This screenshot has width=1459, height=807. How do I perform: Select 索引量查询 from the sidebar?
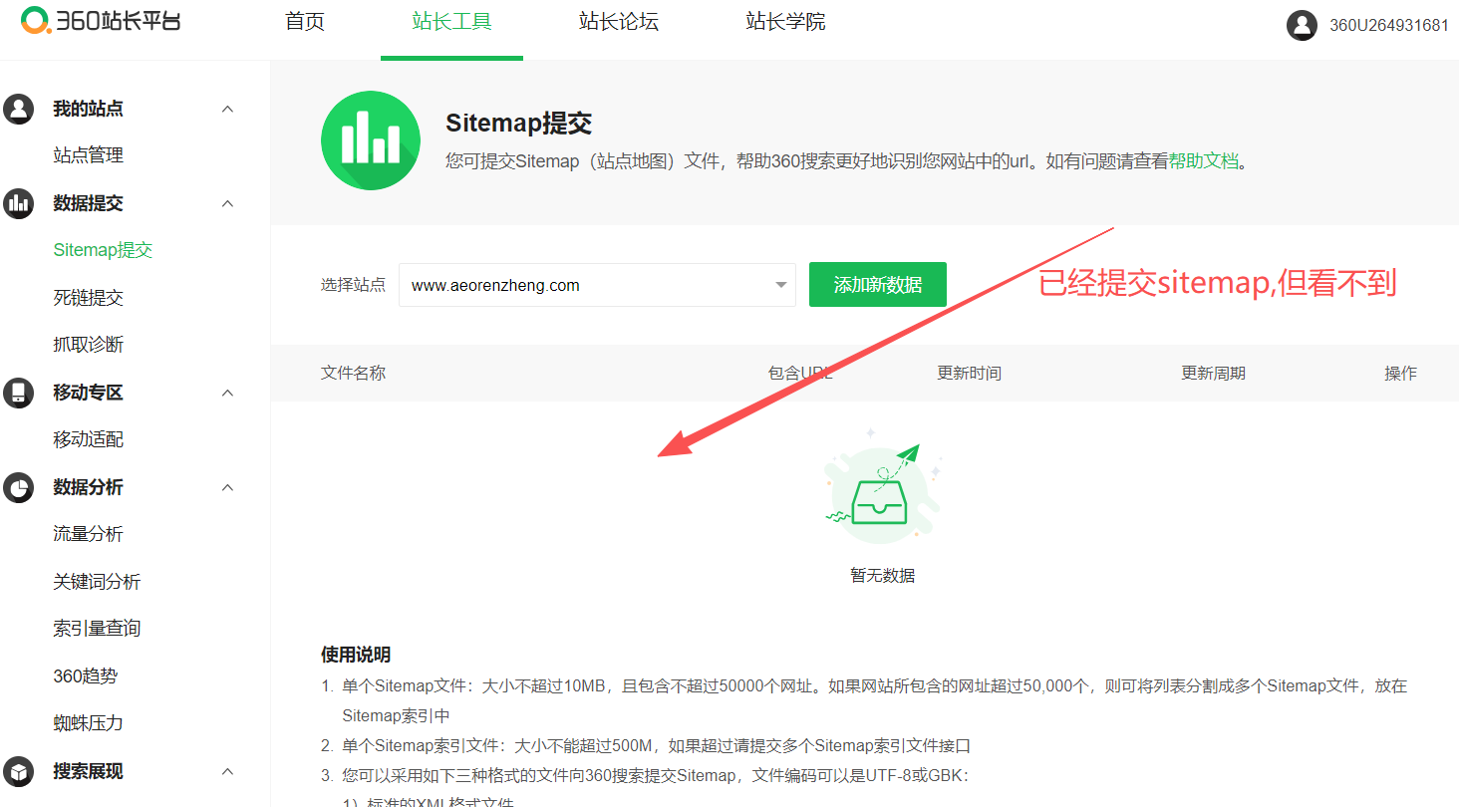click(x=97, y=629)
